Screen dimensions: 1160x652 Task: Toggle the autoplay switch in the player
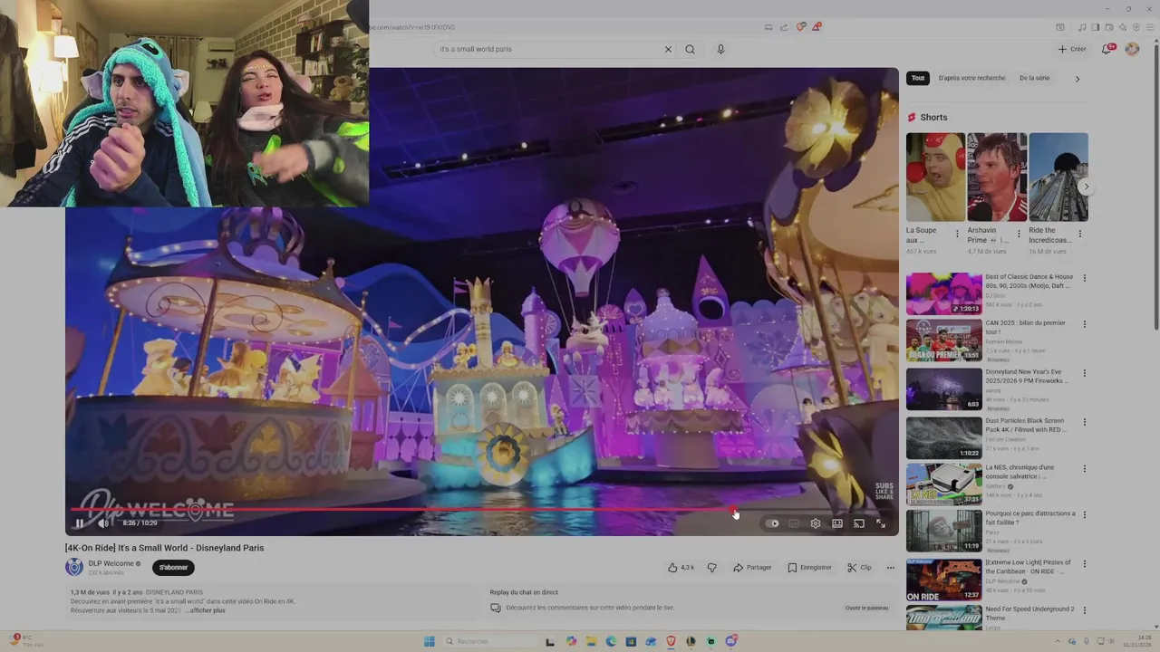(772, 523)
